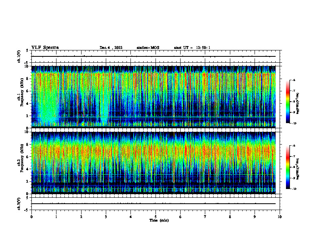Click the "10" tick on time axis
315x243 pixels.
(x=280, y=217)
